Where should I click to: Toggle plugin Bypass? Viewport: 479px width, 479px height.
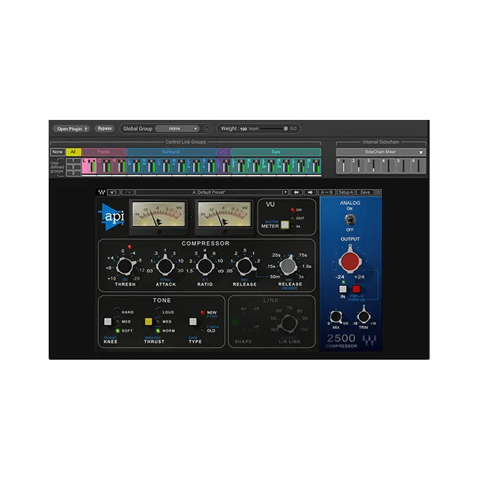(104, 129)
